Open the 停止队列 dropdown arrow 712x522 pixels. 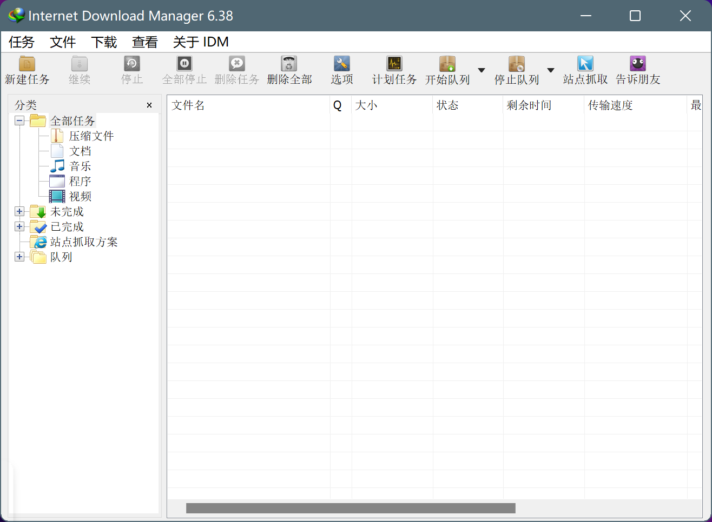pos(551,70)
